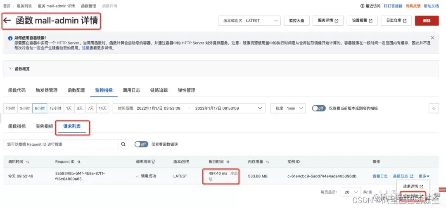Screen dimensions: 446x208
Task: Open the 更多 dropdown in the row
Action: pyautogui.click(x=424, y=176)
